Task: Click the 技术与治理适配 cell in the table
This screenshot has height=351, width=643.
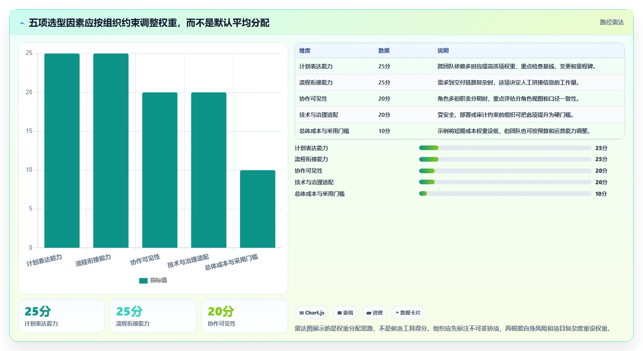Action: pyautogui.click(x=319, y=115)
